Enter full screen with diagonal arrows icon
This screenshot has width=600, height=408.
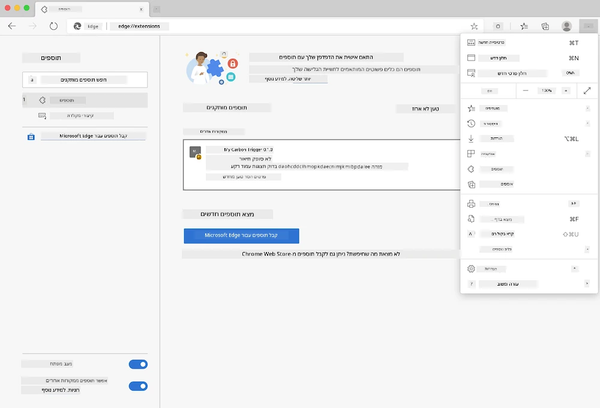click(587, 91)
